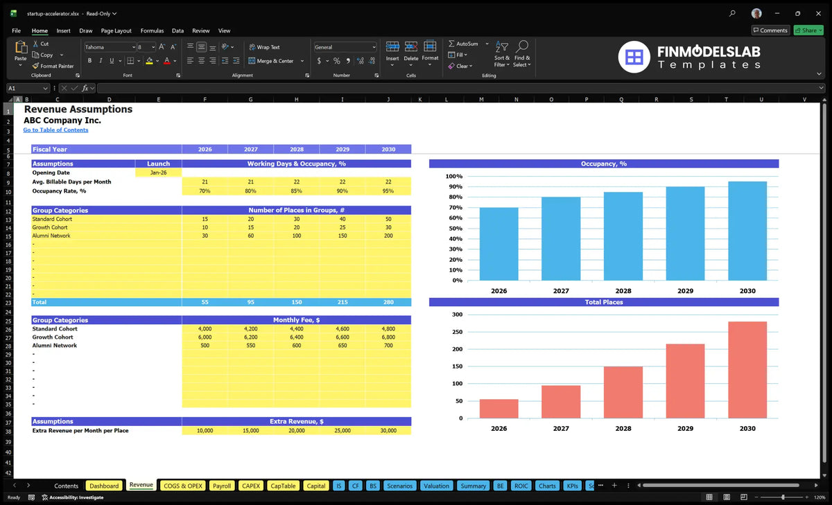Open the font name dropdown Tahoma

(x=132, y=47)
